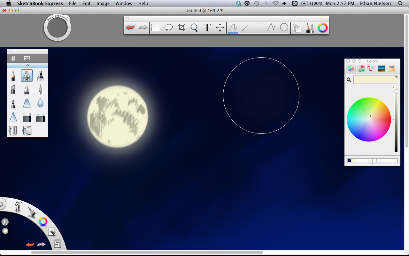Switch to image palettes tab in Colors
The image size is (409, 256).
(x=382, y=68)
